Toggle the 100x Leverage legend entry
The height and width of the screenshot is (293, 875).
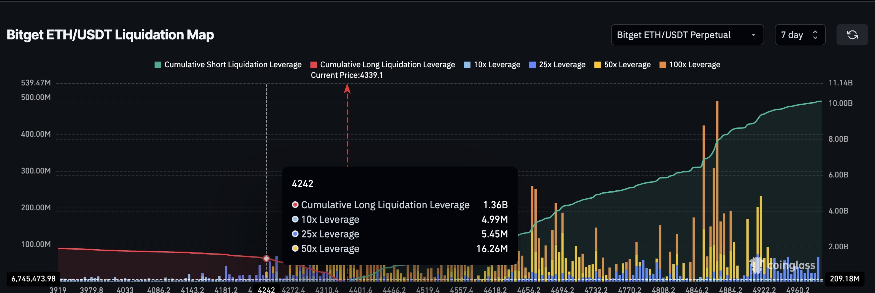click(690, 65)
